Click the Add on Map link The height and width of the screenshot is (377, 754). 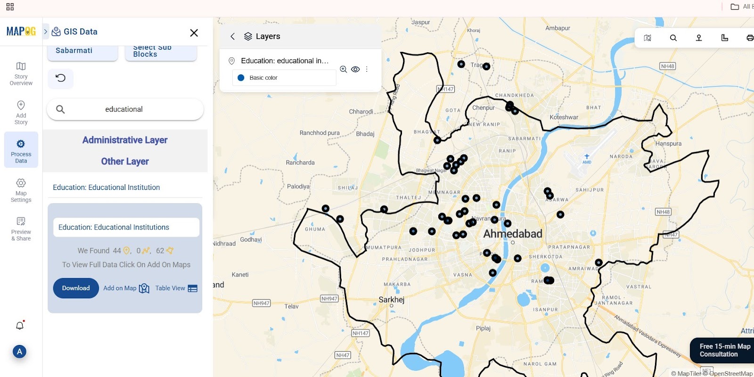120,288
